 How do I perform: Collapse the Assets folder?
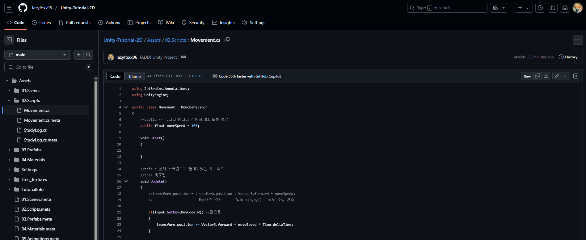click(x=7, y=81)
